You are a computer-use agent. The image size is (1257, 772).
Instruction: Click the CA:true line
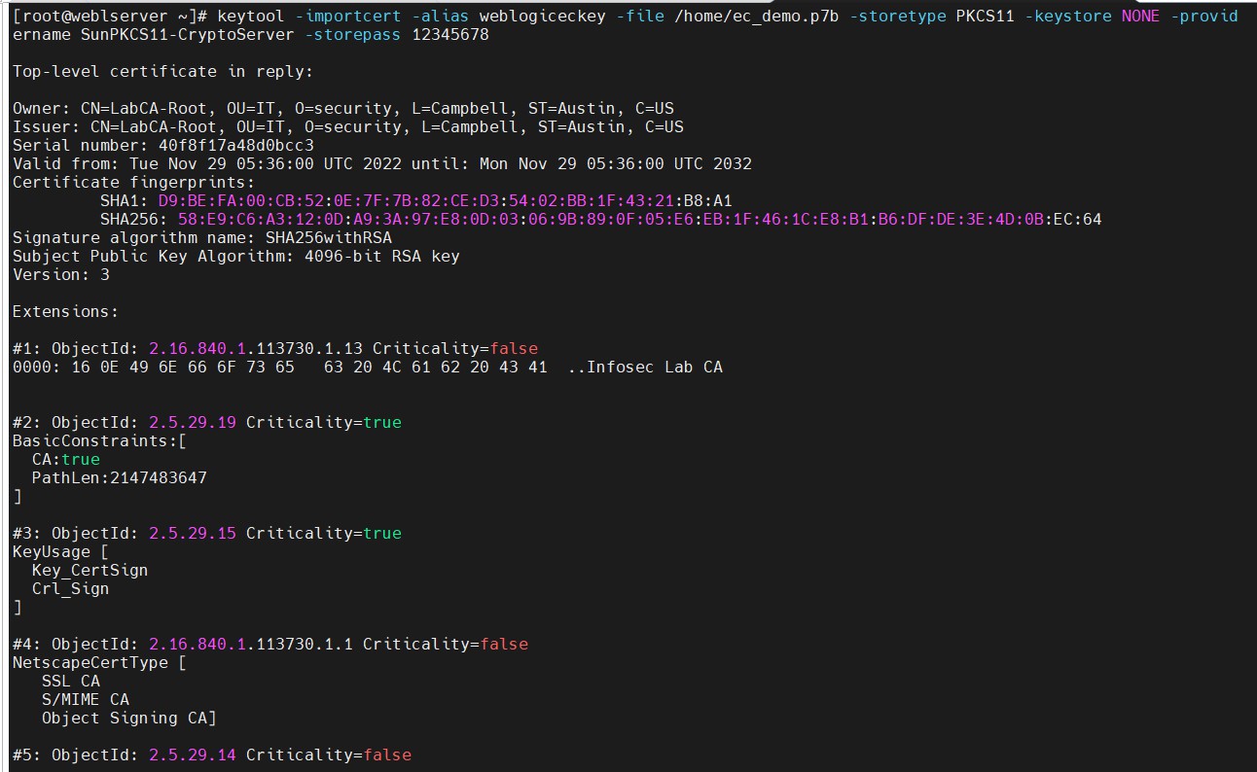coord(65,460)
